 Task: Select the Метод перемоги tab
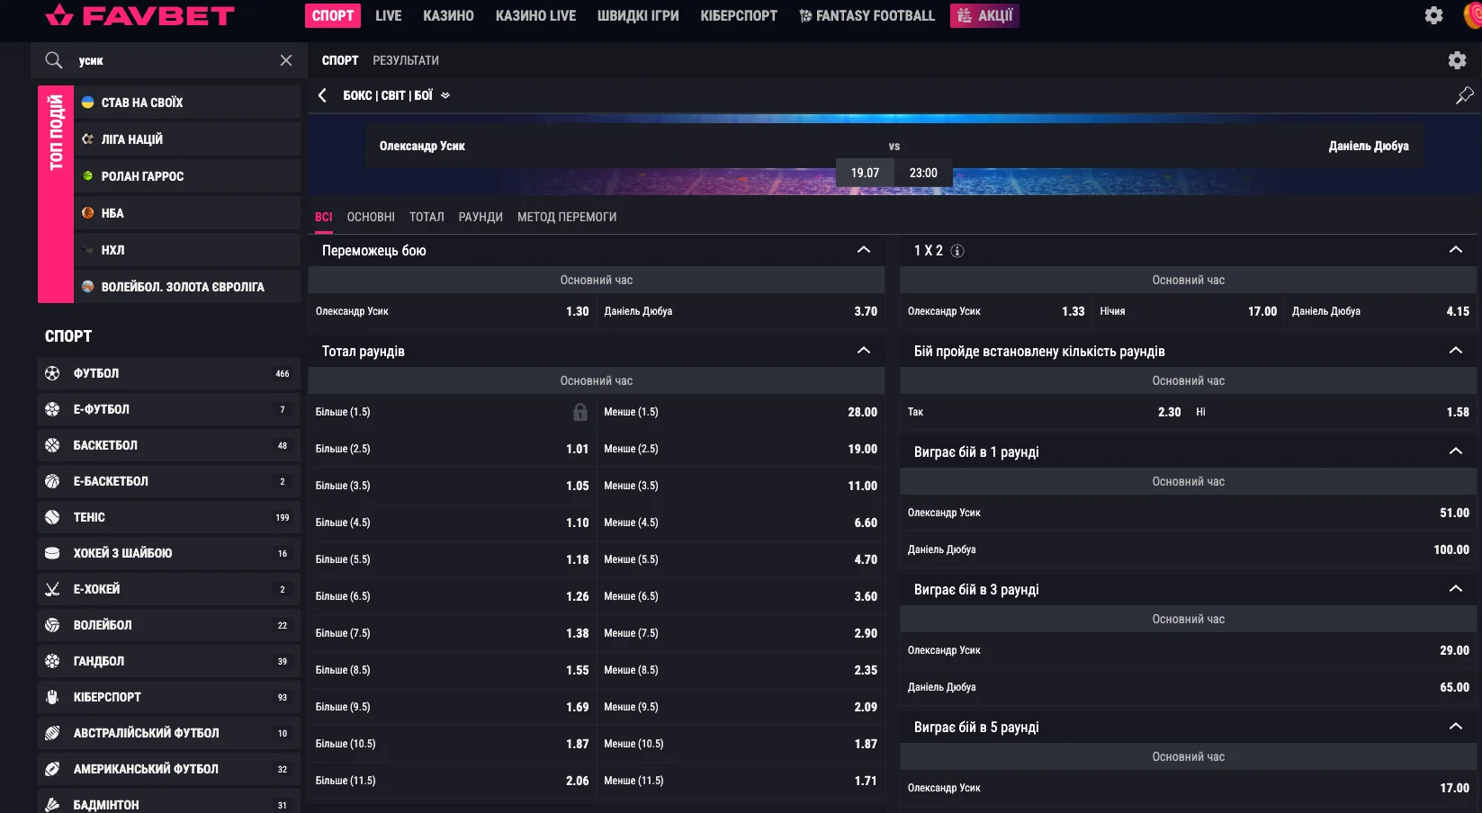[x=567, y=217]
